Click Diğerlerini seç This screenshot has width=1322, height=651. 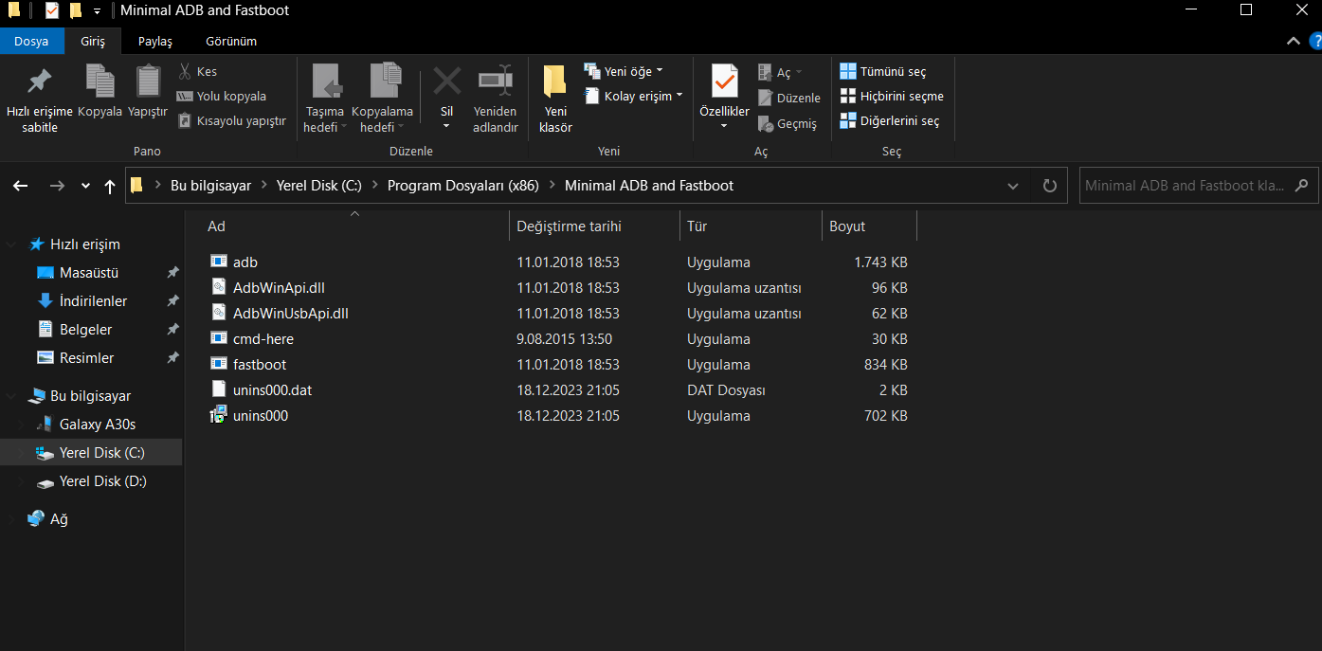(x=890, y=120)
